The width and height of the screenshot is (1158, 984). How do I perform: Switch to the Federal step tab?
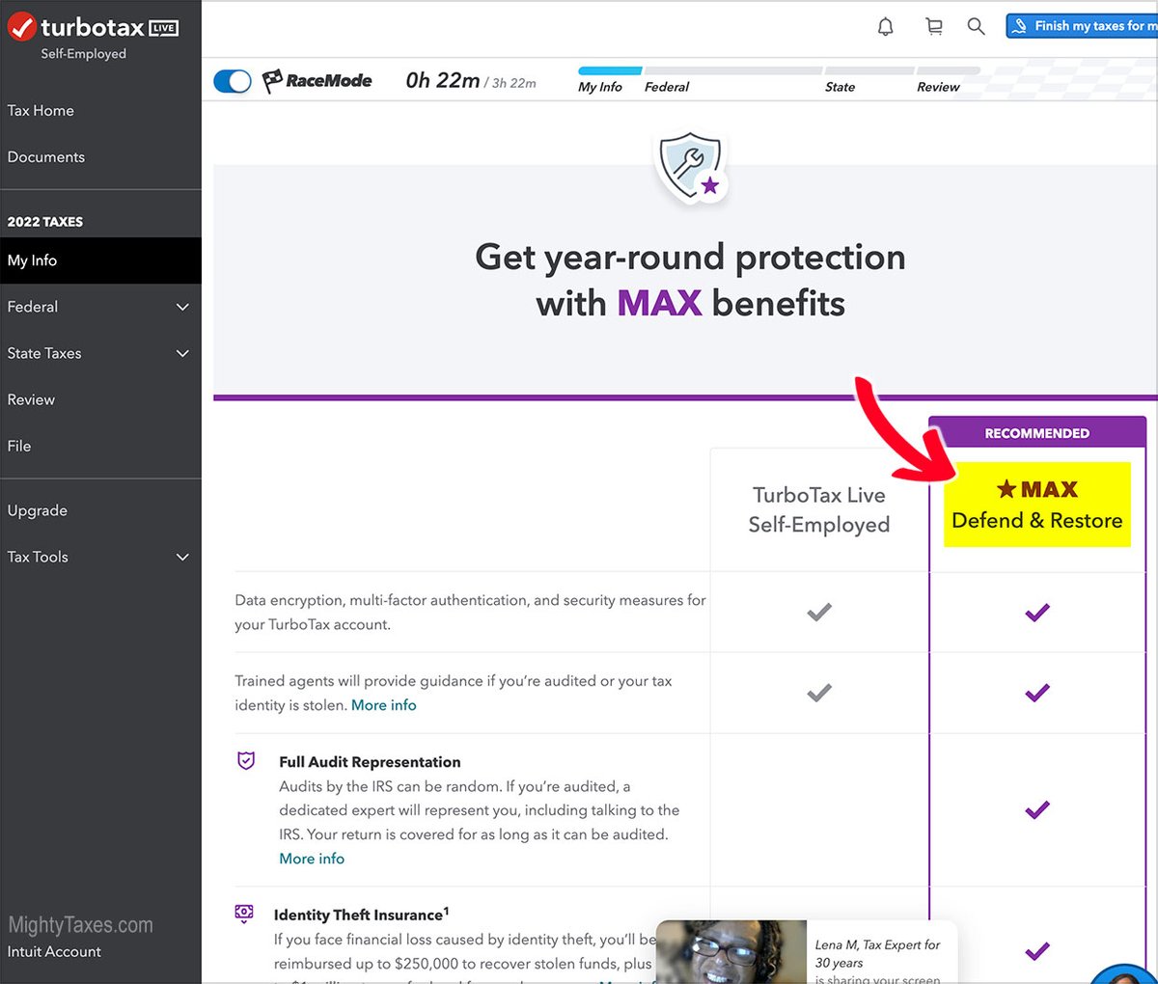coord(667,86)
